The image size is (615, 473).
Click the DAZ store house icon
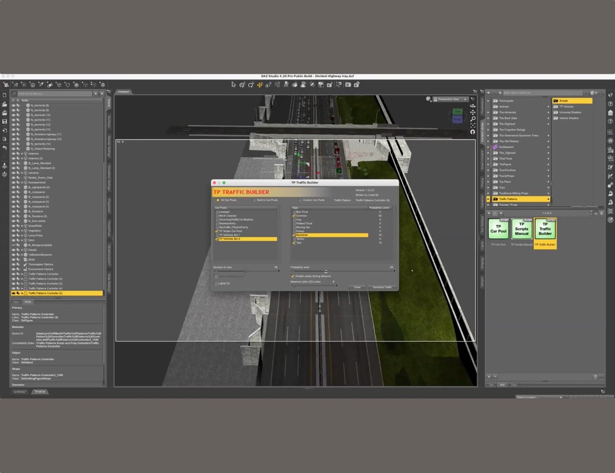[610, 113]
